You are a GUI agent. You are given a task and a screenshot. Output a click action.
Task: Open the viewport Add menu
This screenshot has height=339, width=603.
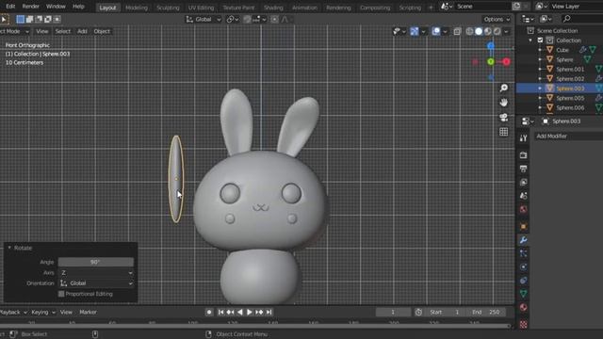point(82,31)
